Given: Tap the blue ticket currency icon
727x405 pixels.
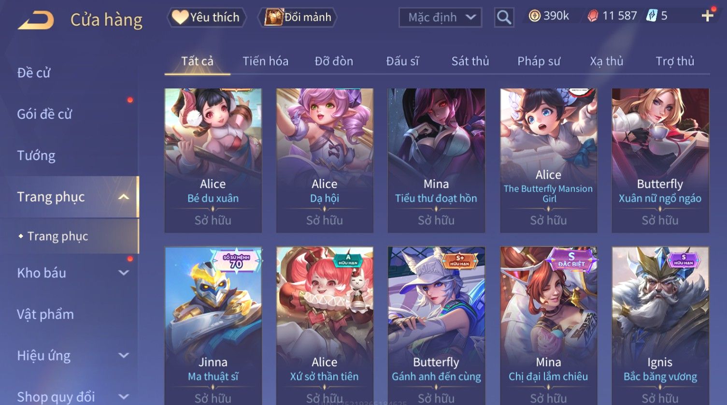Looking at the screenshot, I should (652, 16).
